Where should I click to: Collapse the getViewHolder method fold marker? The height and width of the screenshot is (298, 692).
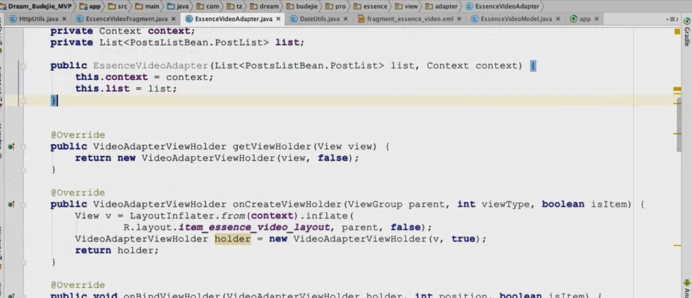23,146
